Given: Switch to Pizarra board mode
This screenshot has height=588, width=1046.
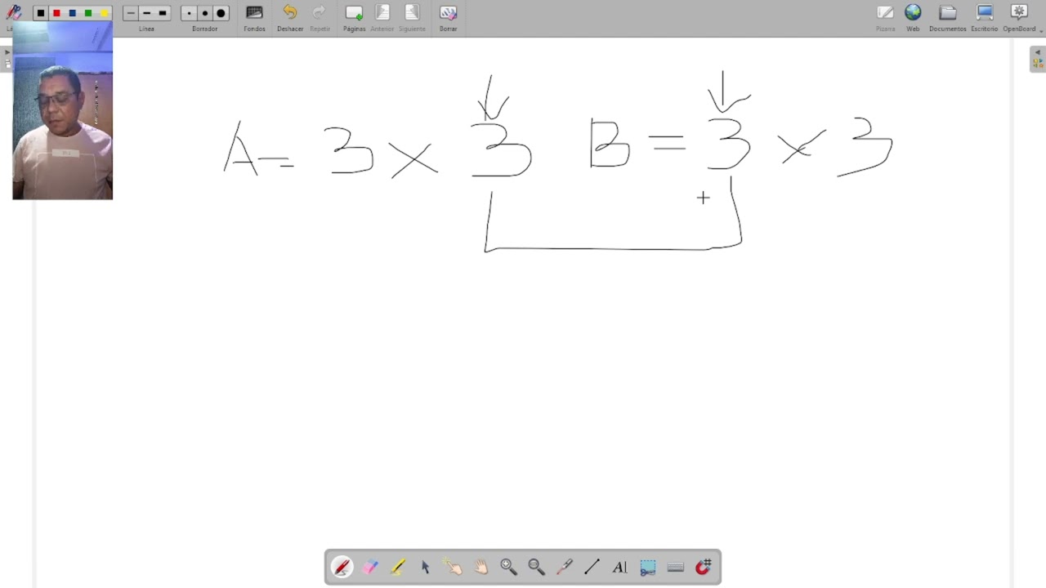Looking at the screenshot, I should pyautogui.click(x=885, y=18).
